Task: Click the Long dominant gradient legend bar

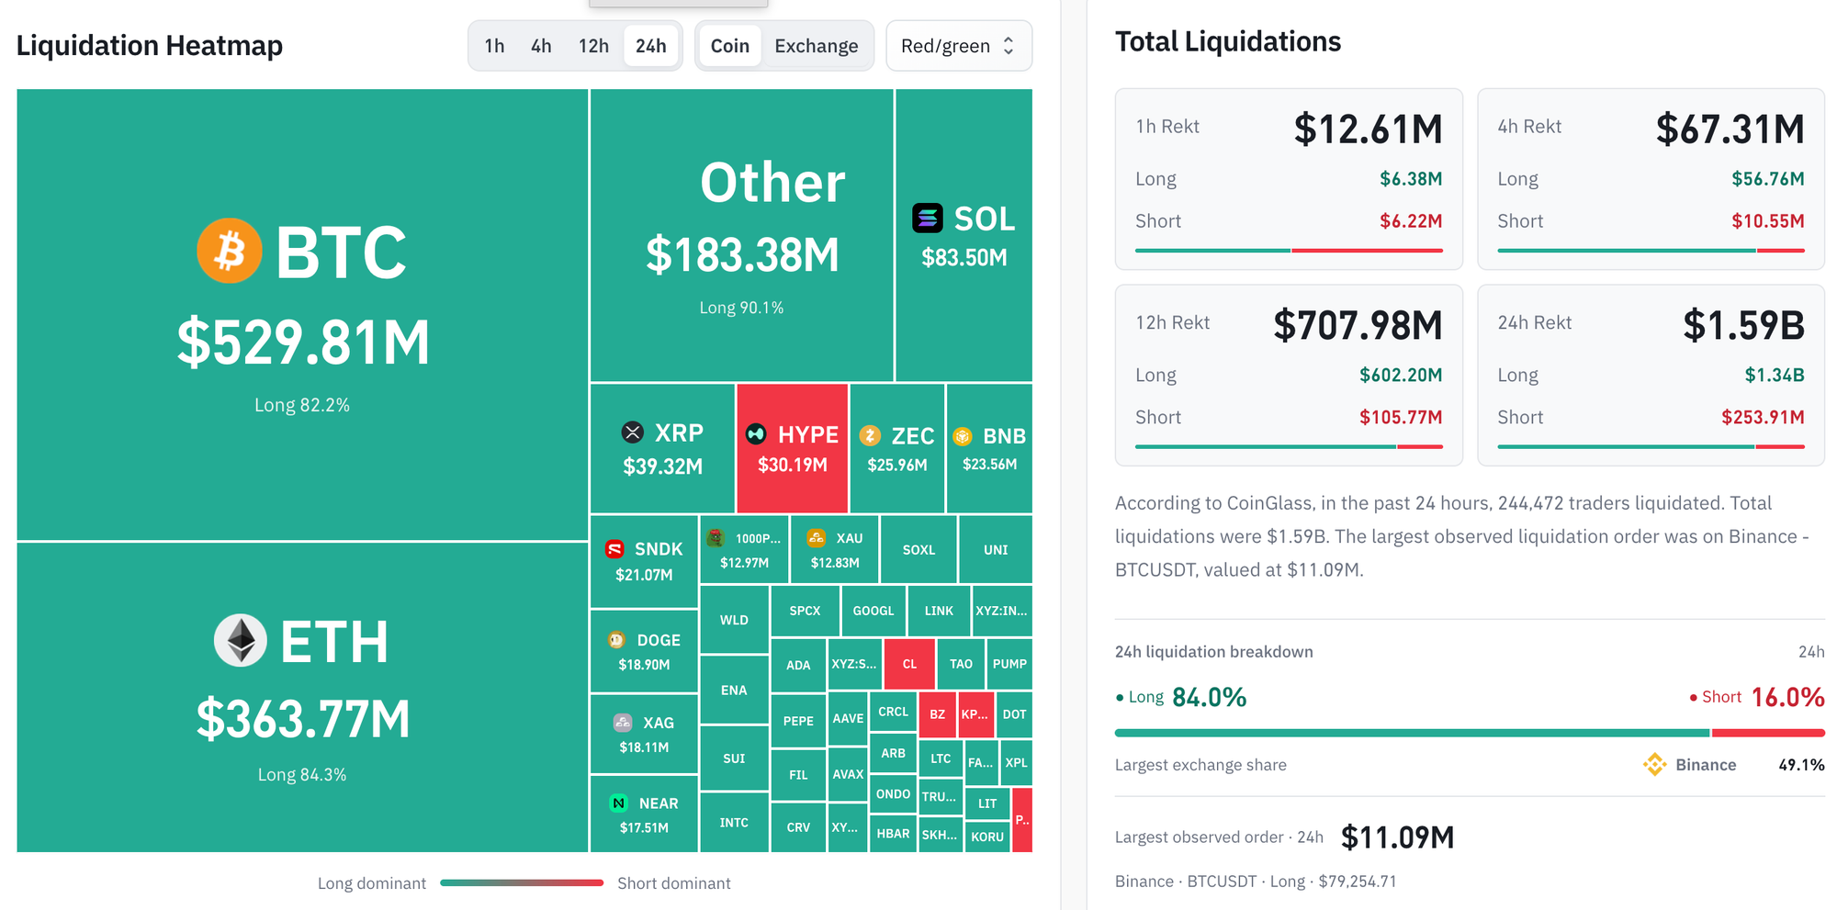Action: click(x=522, y=882)
